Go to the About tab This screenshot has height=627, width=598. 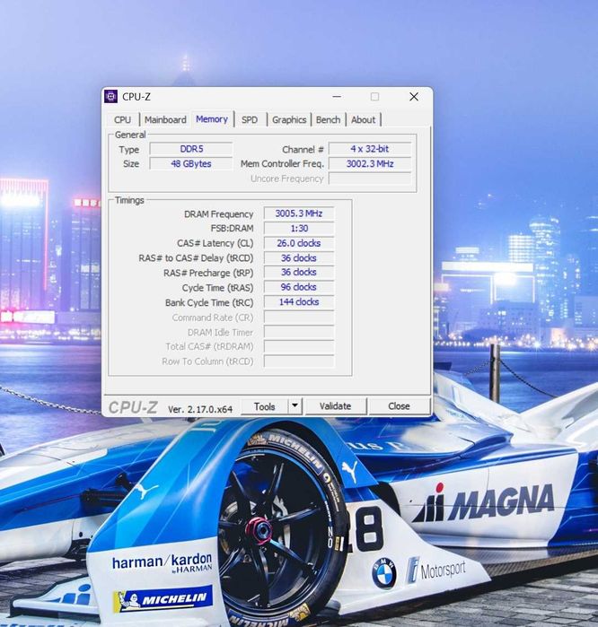click(363, 119)
